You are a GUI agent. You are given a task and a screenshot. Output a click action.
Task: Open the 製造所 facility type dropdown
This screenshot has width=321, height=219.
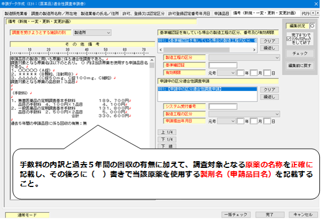[x=92, y=33]
